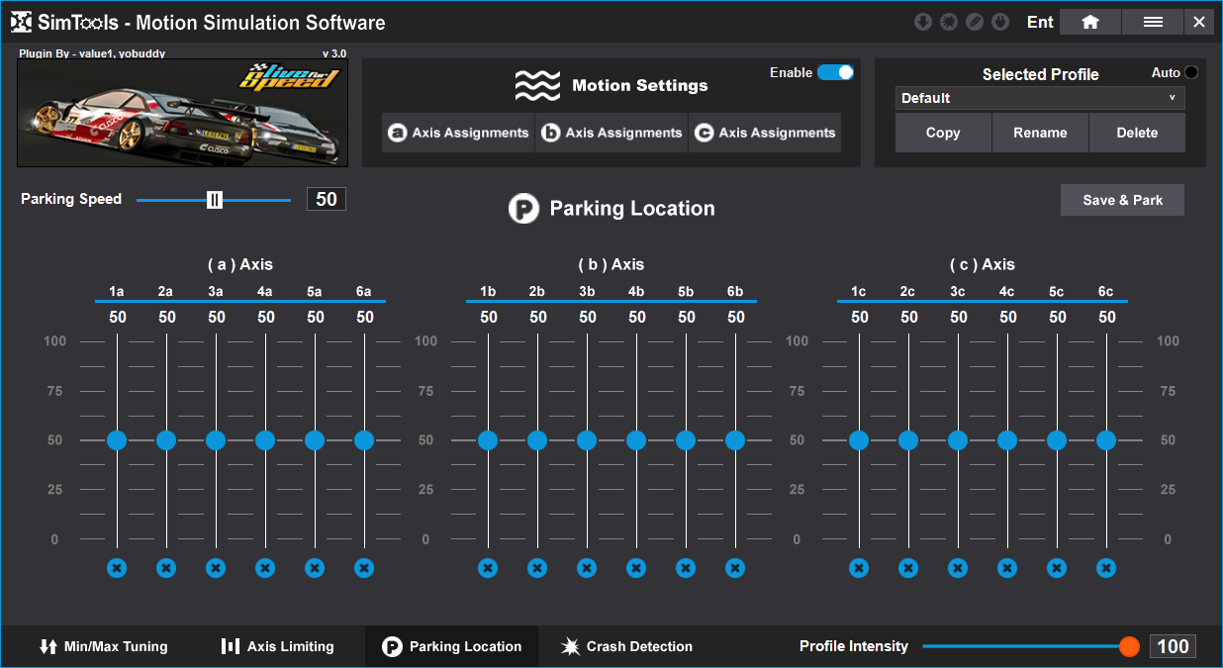1223x668 pixels.
Task: Click the plug icon in title bar
Action: (1000, 22)
